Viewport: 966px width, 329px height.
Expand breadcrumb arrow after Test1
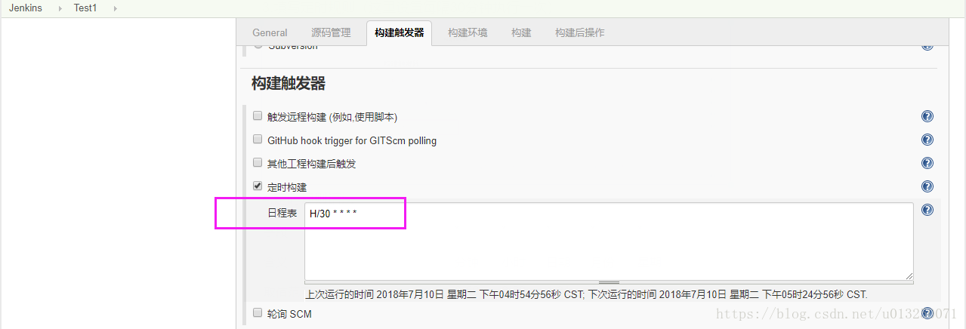click(x=115, y=8)
